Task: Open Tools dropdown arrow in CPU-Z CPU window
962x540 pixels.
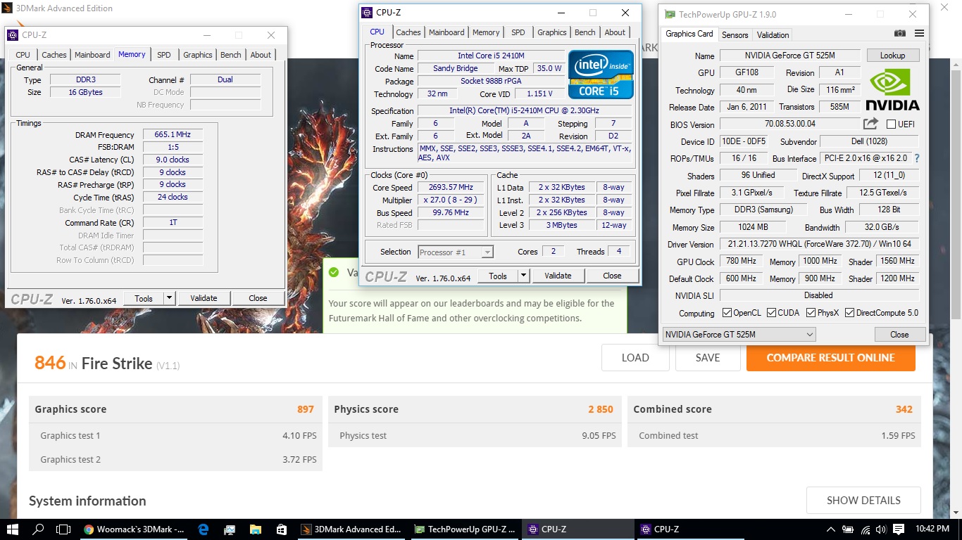Action: (x=523, y=276)
